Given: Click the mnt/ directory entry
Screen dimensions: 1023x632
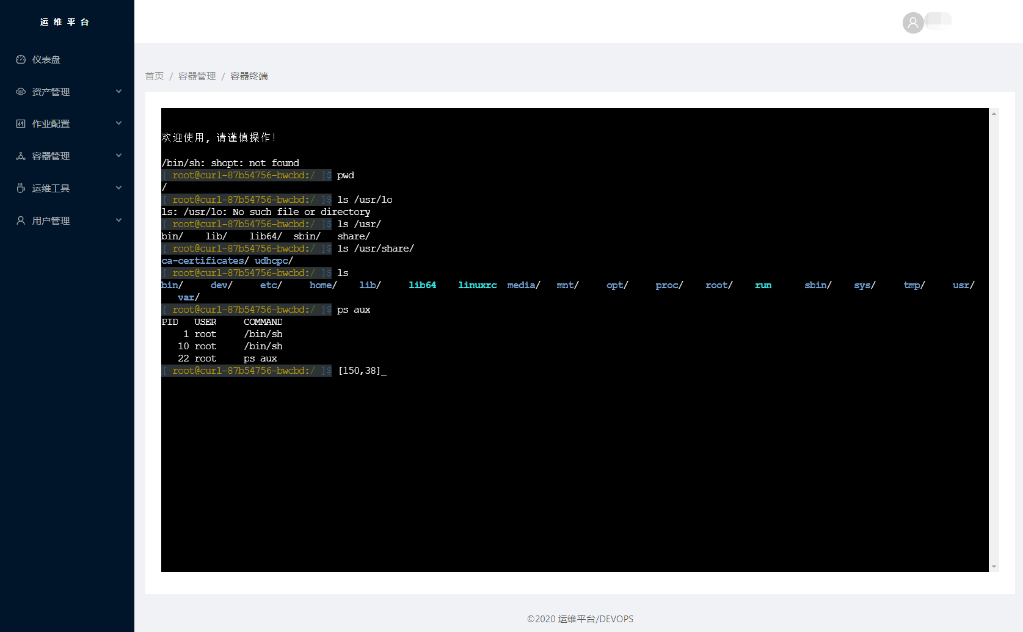Looking at the screenshot, I should [568, 285].
